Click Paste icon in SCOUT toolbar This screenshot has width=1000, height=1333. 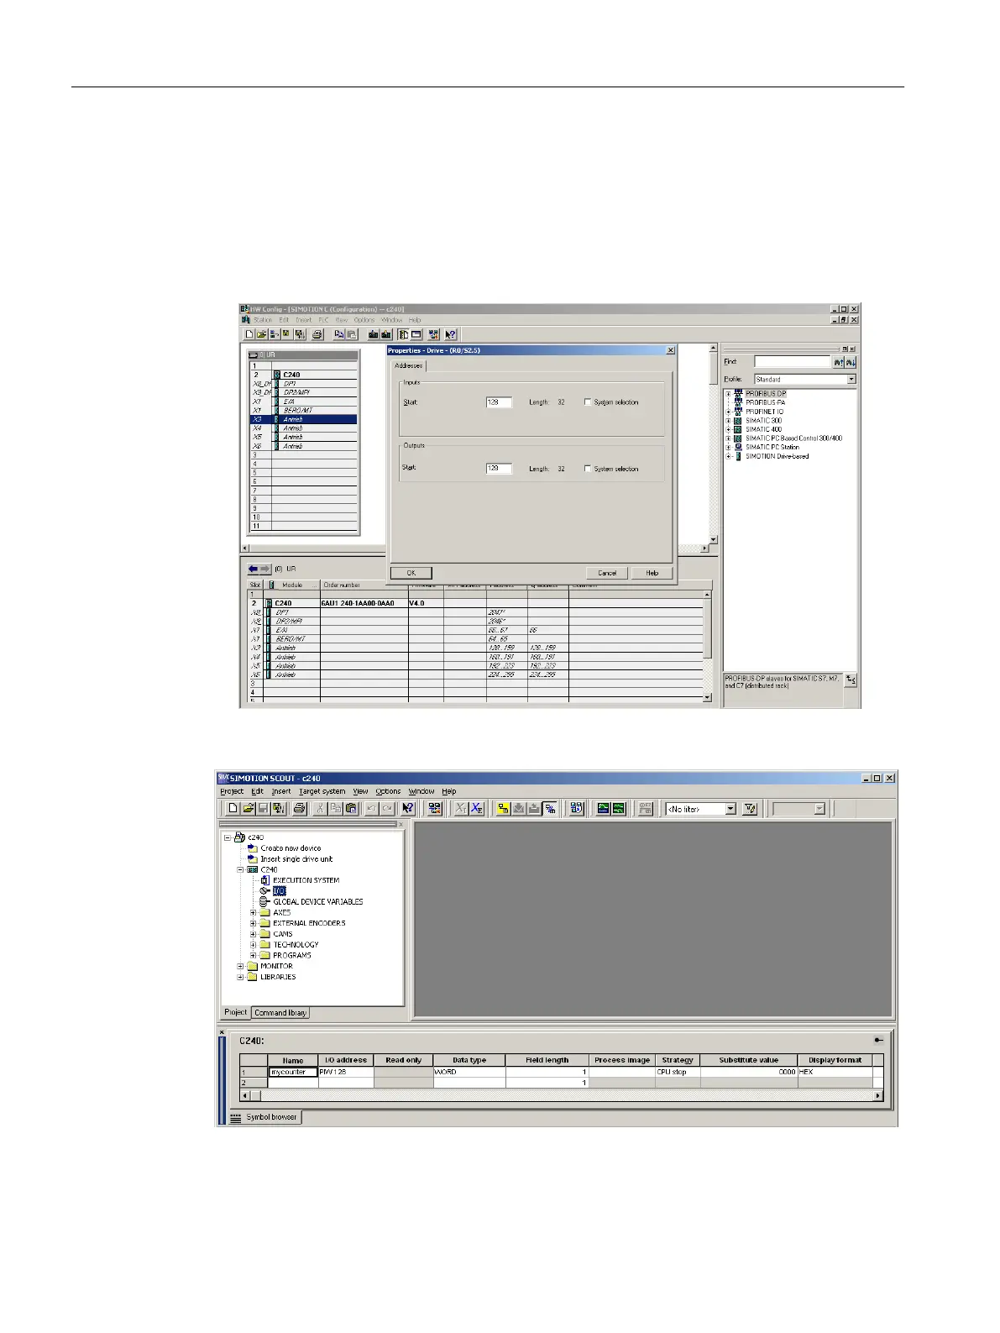click(350, 808)
